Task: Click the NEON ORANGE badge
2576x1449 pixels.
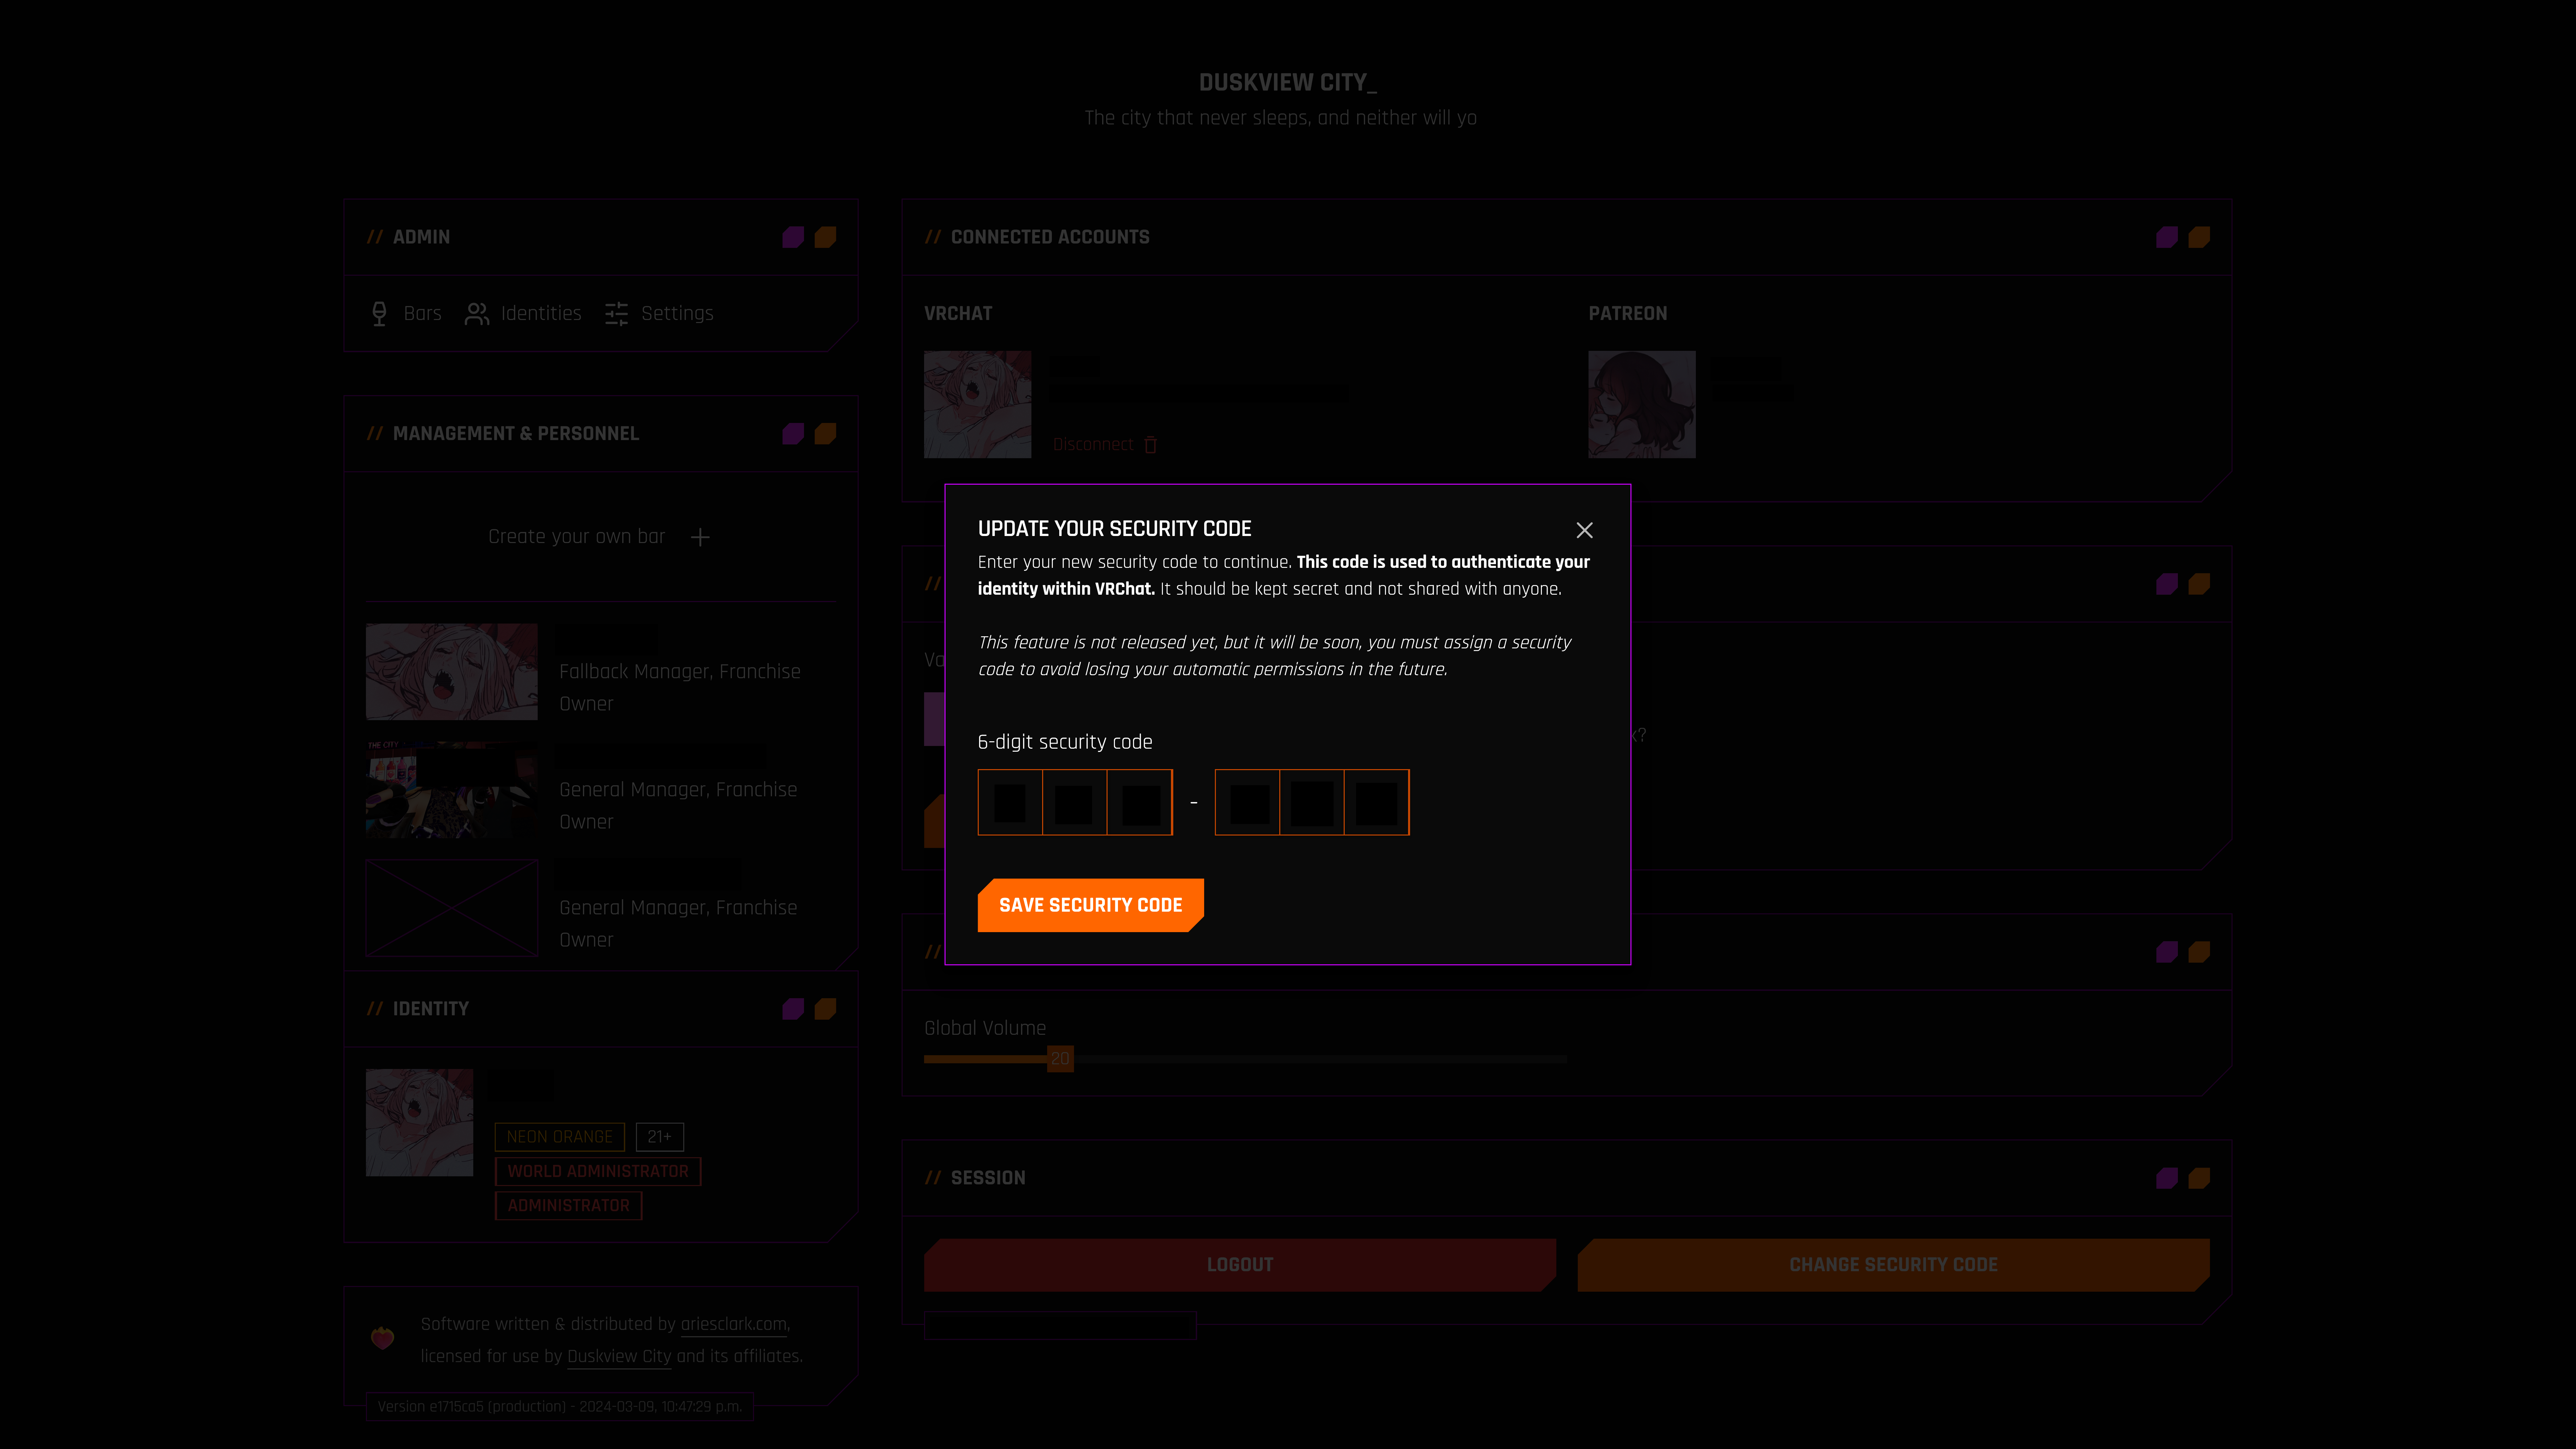Action: [560, 1137]
